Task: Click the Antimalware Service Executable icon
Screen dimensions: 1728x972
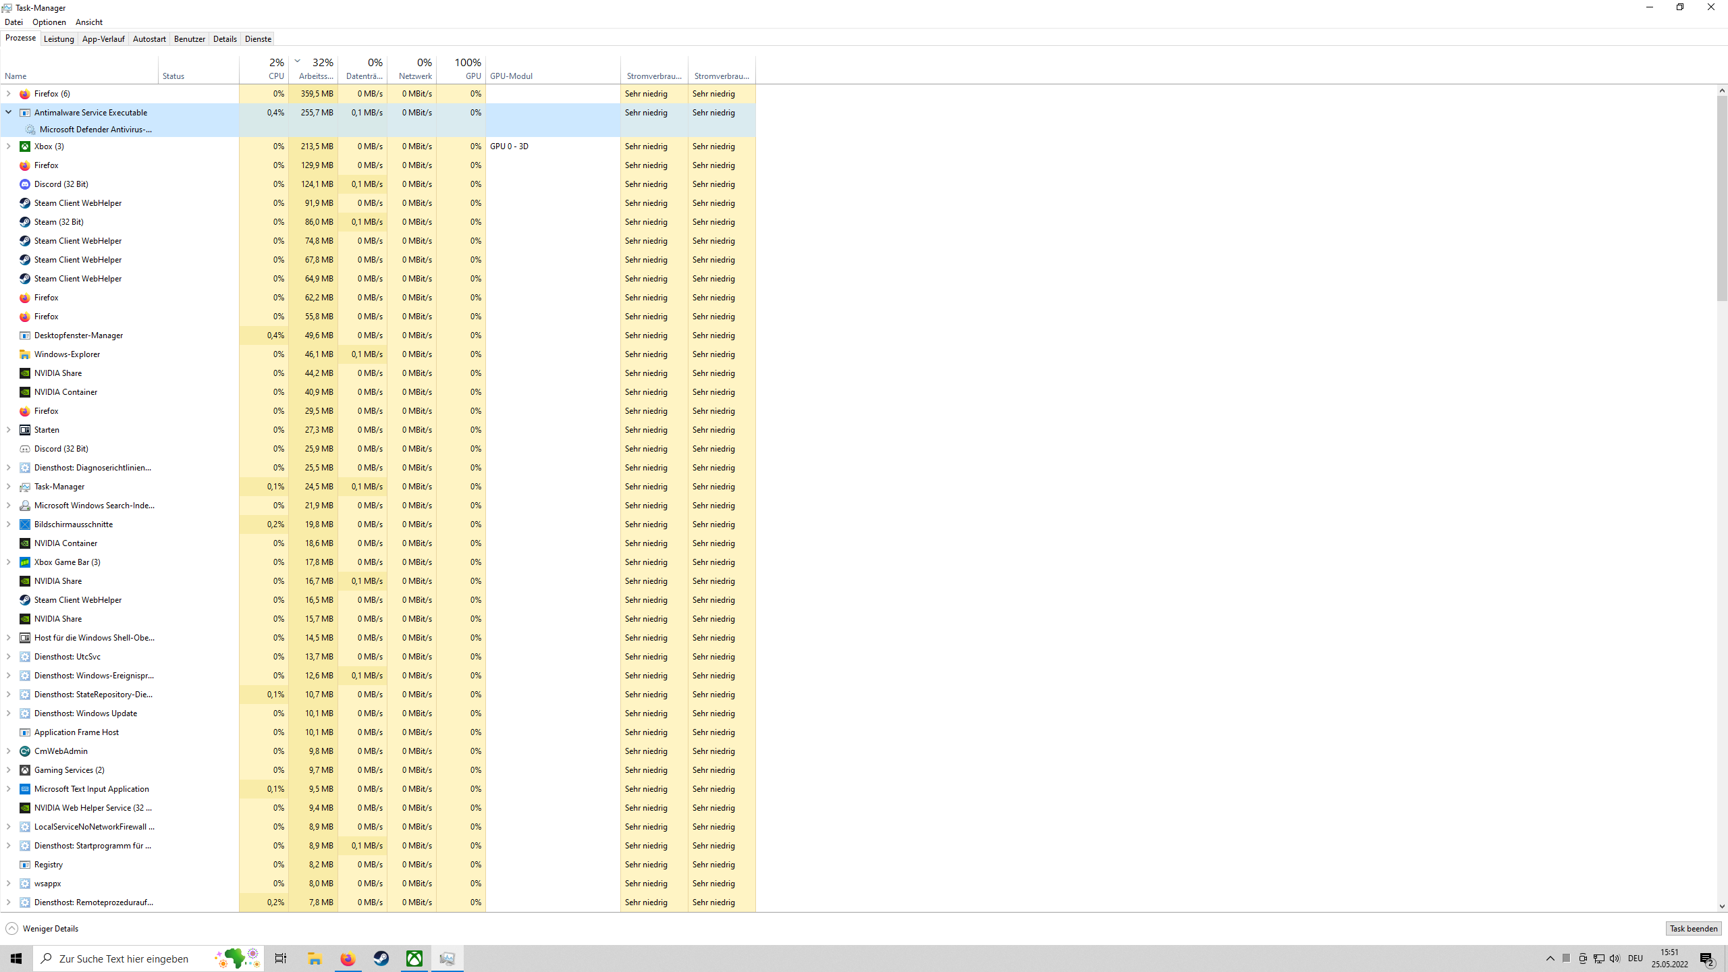Action: [25, 113]
